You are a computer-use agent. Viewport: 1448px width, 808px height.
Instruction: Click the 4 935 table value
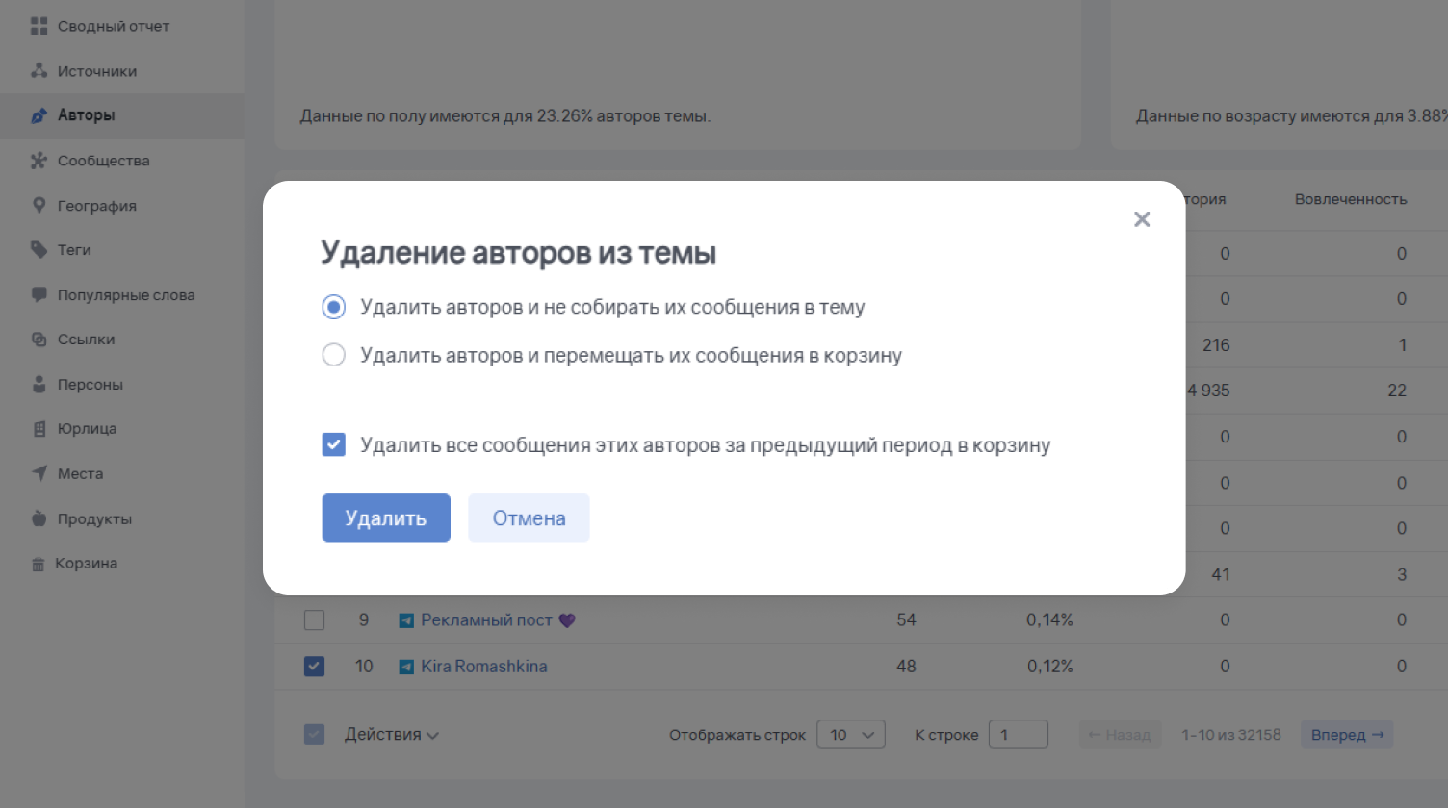pyautogui.click(x=1209, y=391)
